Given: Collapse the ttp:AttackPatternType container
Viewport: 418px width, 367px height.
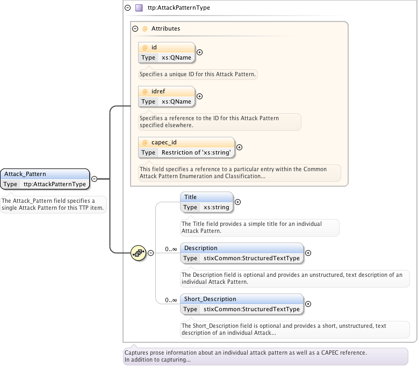Looking at the screenshot, I should click(127, 8).
